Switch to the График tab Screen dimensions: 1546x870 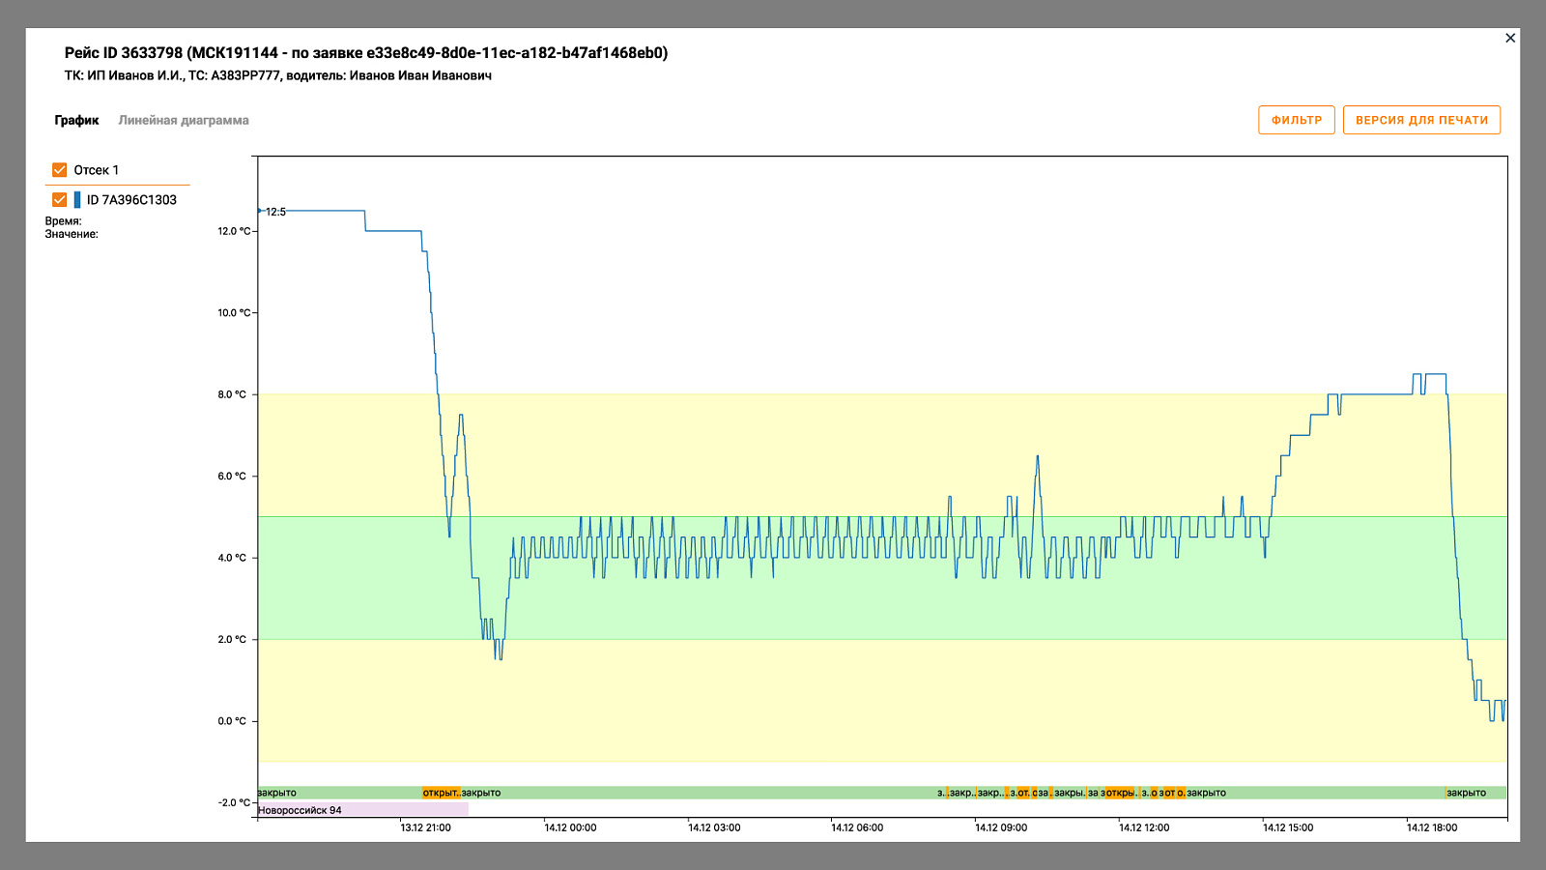(x=76, y=121)
